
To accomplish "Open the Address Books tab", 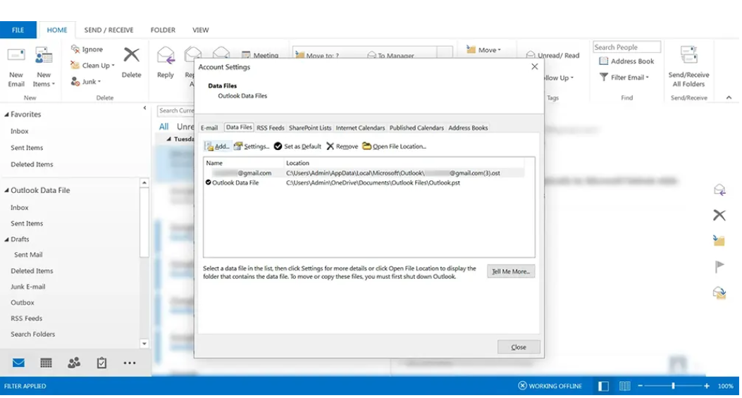I will coord(468,128).
